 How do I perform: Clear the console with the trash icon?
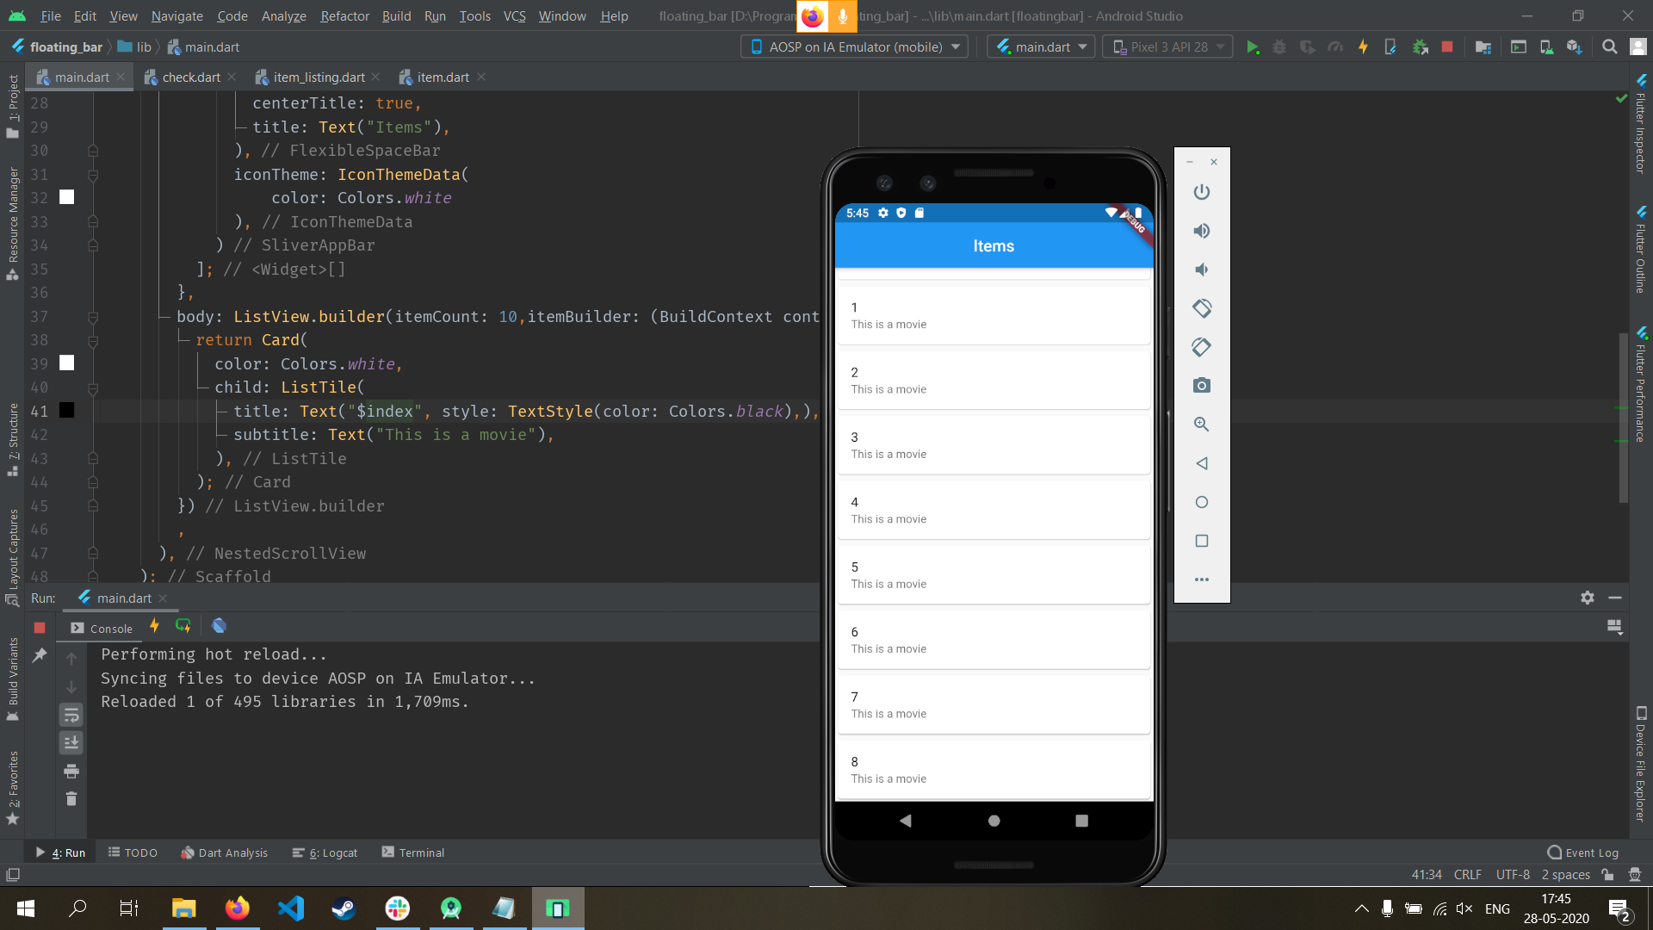(x=71, y=799)
